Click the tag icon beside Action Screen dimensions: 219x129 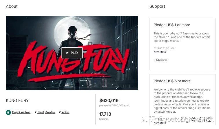tap(60, 112)
